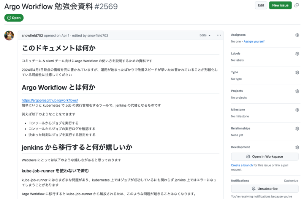Click the 'No type' text
Image resolution: width=304 pixels, height=199 pixels.
pyautogui.click(x=236, y=79)
